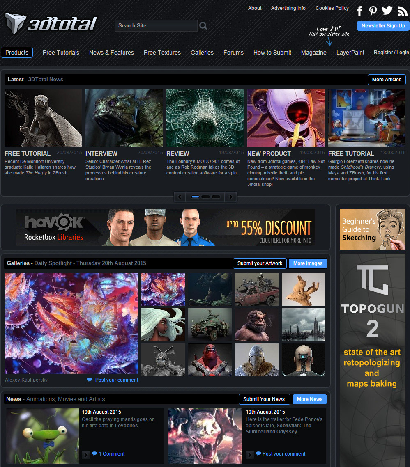Open the Bryan Wynia interview thumbnail
410x467 pixels.
pos(124,118)
